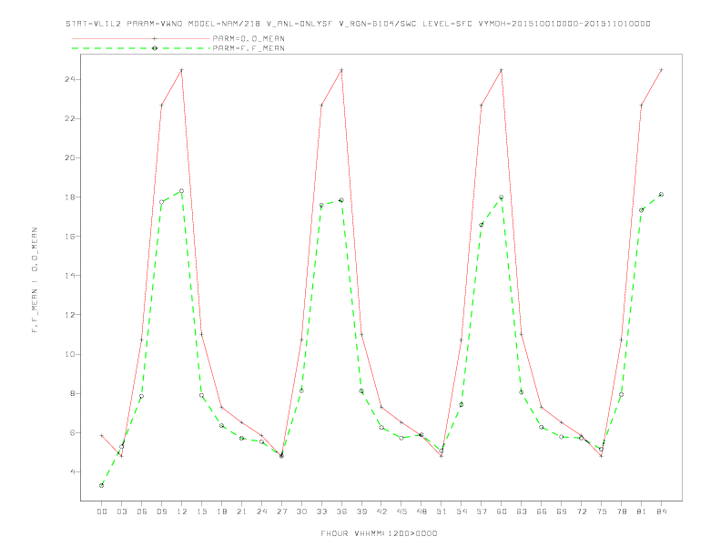This screenshot has height=557, width=721.
Task: Click y-axis tick label 12
Action: (x=70, y=315)
